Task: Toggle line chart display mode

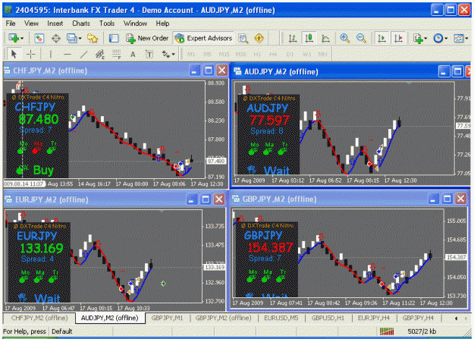Action: (x=325, y=38)
